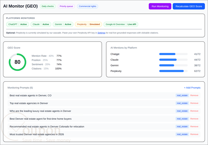Image resolution: width=208 pixels, height=145 pixels.
Task: Click the Google AI Overview Live API chip
Action: pos(121,24)
